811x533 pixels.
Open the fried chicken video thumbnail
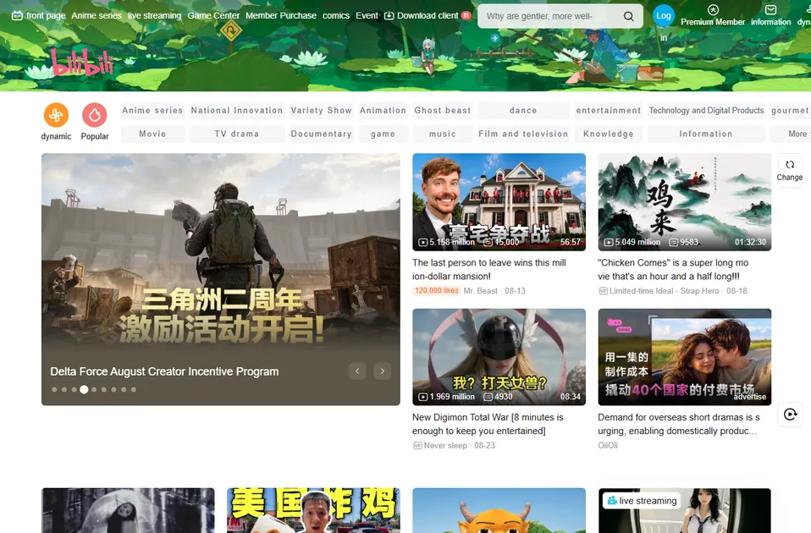pyautogui.click(x=313, y=510)
